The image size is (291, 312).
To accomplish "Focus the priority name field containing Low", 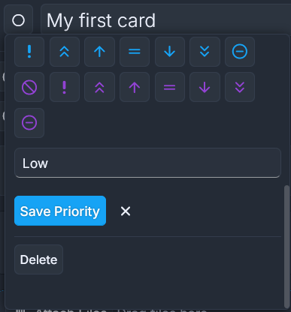I will [147, 163].
